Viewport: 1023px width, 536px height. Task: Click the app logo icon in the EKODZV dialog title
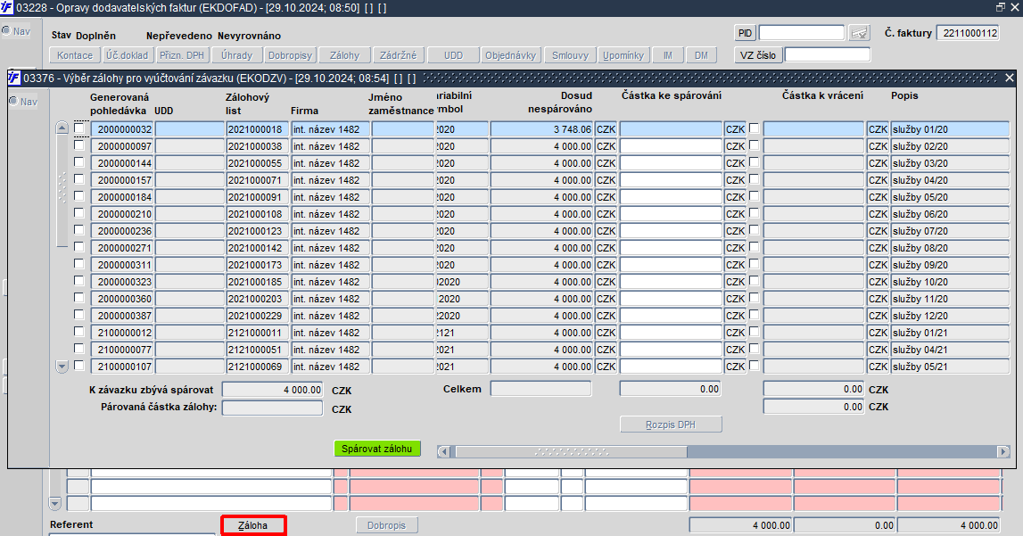pos(14,78)
